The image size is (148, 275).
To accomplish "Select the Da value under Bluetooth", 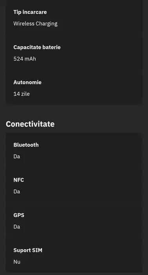I will coord(17,156).
